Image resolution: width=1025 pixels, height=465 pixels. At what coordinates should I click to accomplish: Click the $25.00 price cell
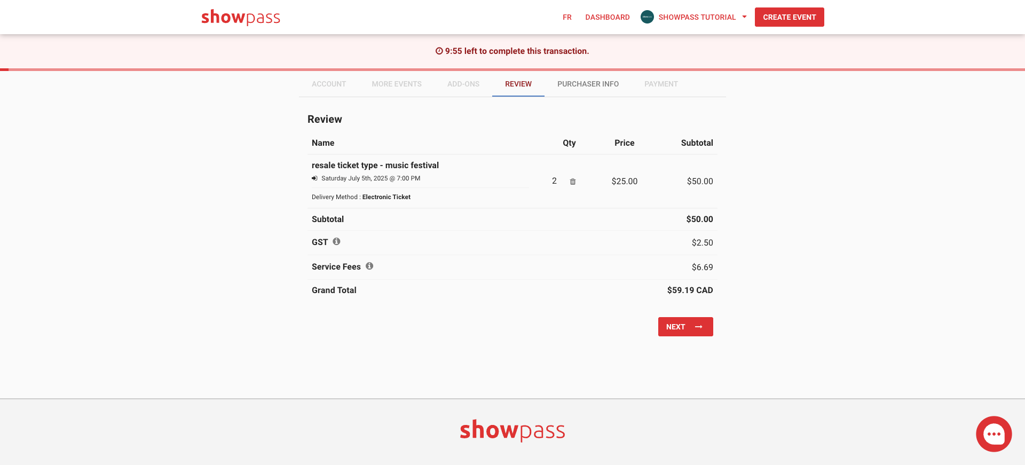point(625,182)
